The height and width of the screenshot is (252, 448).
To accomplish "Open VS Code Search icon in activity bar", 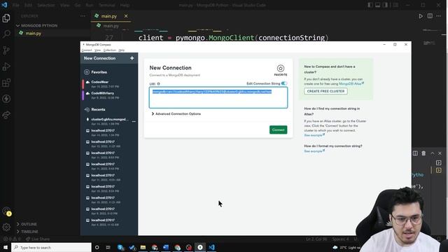I will pyautogui.click(x=6, y=34).
